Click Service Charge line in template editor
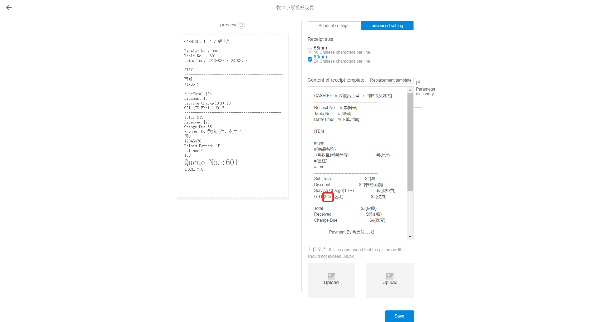This screenshot has width=590, height=322. 334,191
